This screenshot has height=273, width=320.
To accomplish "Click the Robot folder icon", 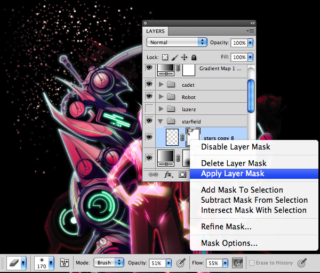I will (x=171, y=96).
